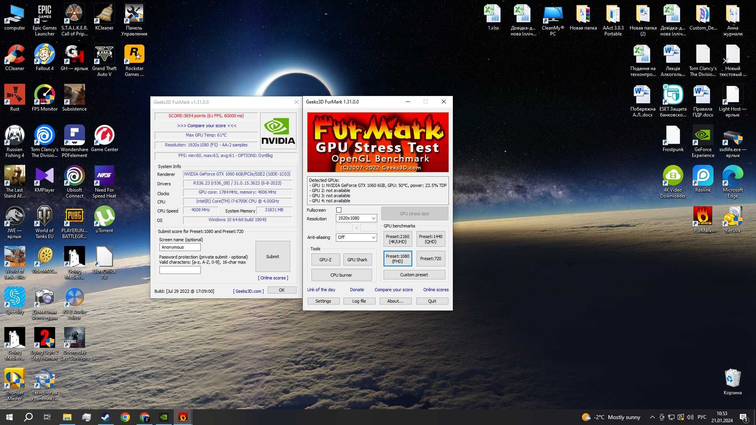Open Thunder Master shortcut
The width and height of the screenshot is (756, 425).
15,384
